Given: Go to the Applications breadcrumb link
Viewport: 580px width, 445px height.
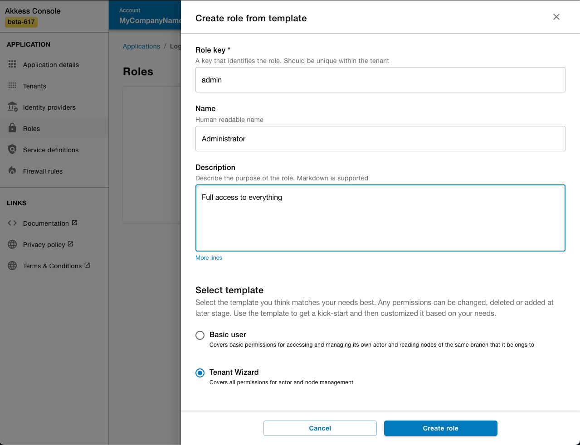Looking at the screenshot, I should coord(141,46).
